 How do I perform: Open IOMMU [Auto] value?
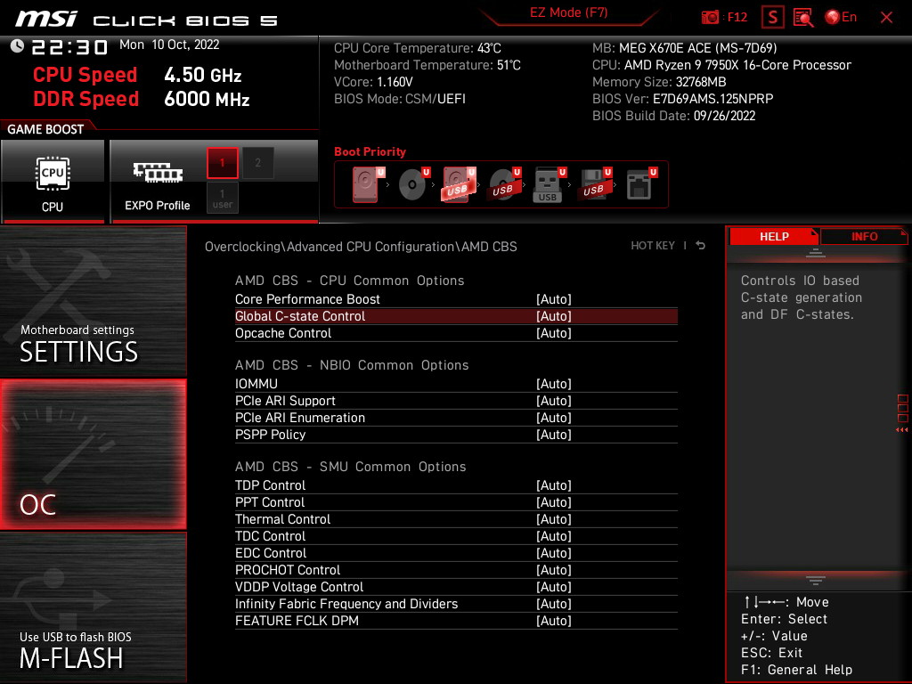point(554,384)
